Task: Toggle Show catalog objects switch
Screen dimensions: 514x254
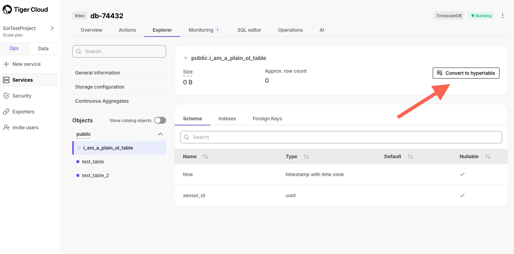Action: (x=160, y=120)
